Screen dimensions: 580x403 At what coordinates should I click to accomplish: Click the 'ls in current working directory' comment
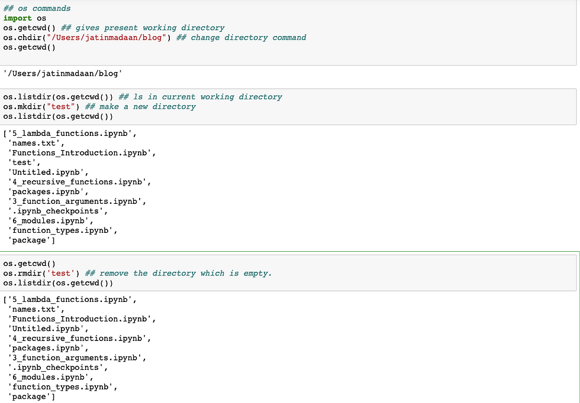click(200, 97)
